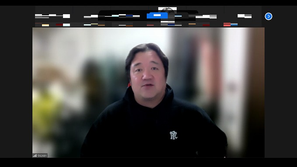This screenshot has height=167, width=297.
Task: Click the dark red label under fifth thumbnail
Action: [x=206, y=25]
